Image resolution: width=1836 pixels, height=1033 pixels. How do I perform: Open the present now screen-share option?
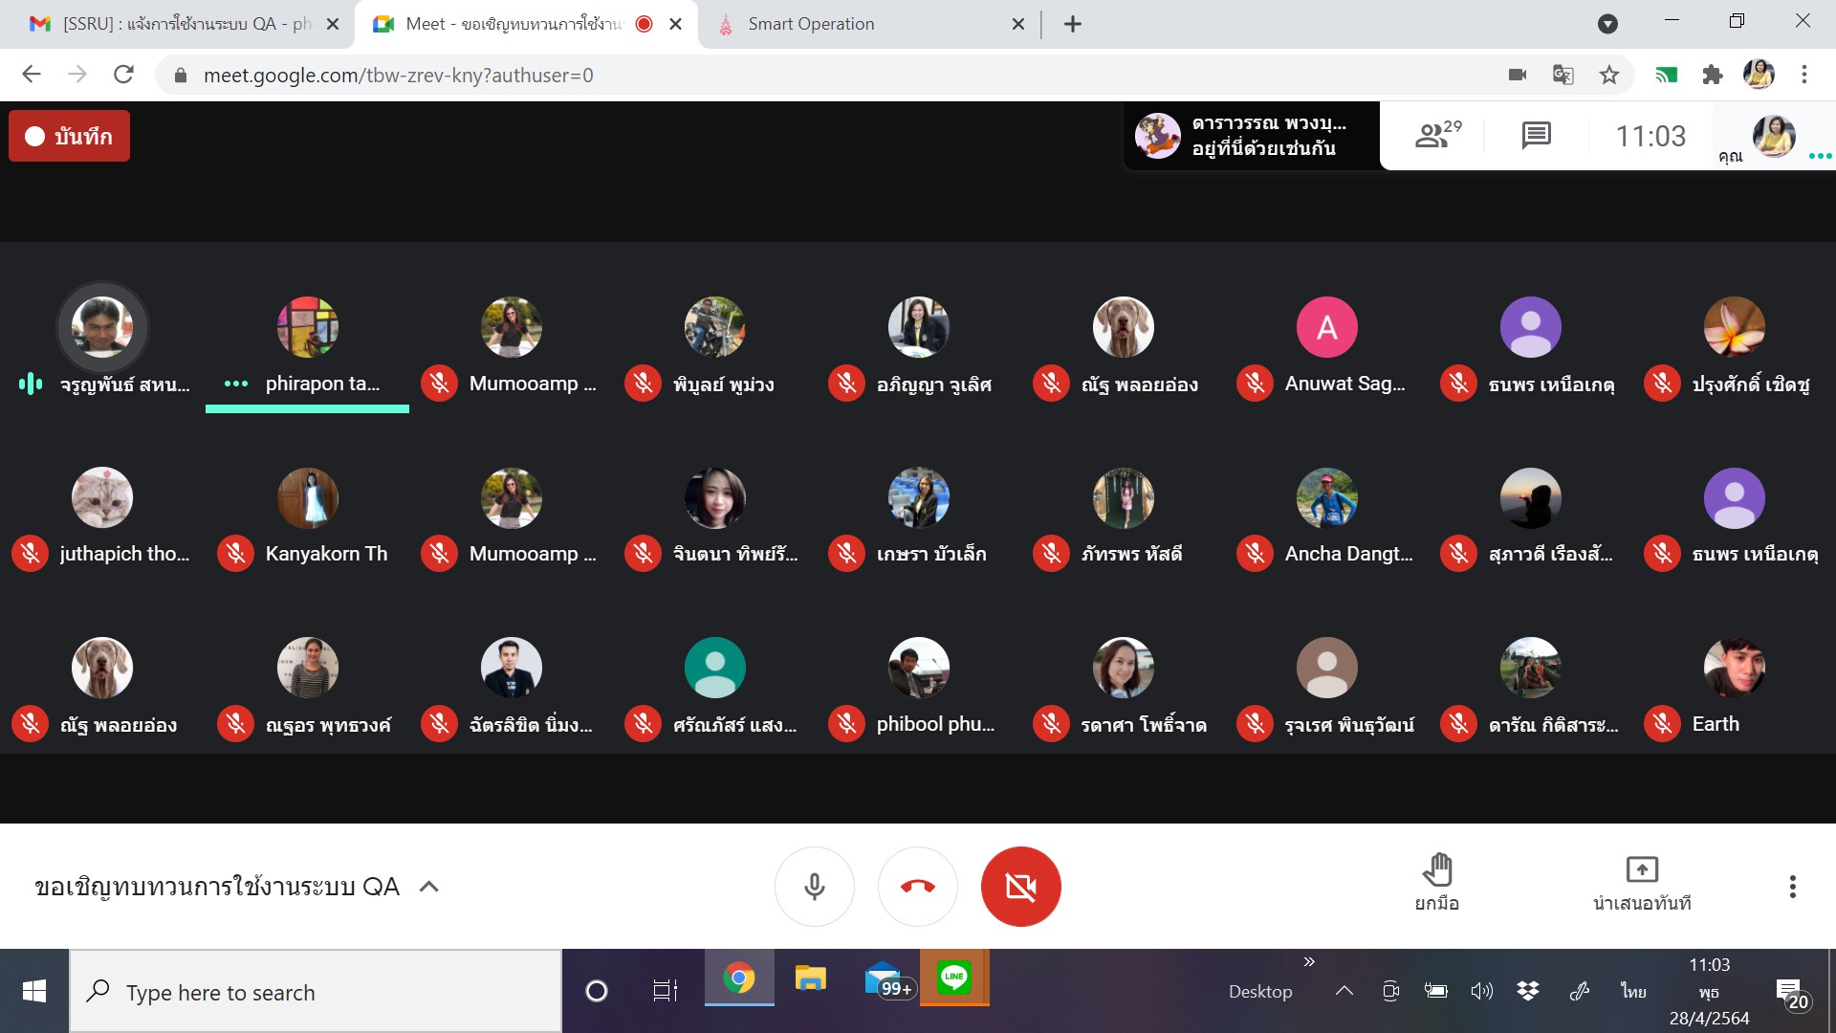pyautogui.click(x=1641, y=871)
